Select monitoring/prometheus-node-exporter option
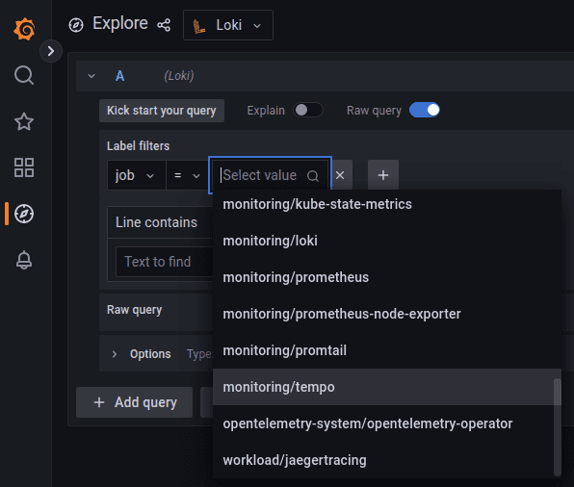Screen dimensions: 574x487 click(x=387, y=314)
